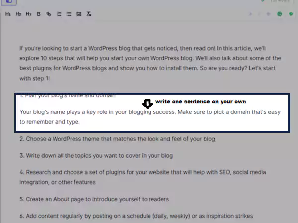Viewport: 298px width, 223px height.
Task: Toggle bold formatting in the toolbar
Action: click(39, 14)
